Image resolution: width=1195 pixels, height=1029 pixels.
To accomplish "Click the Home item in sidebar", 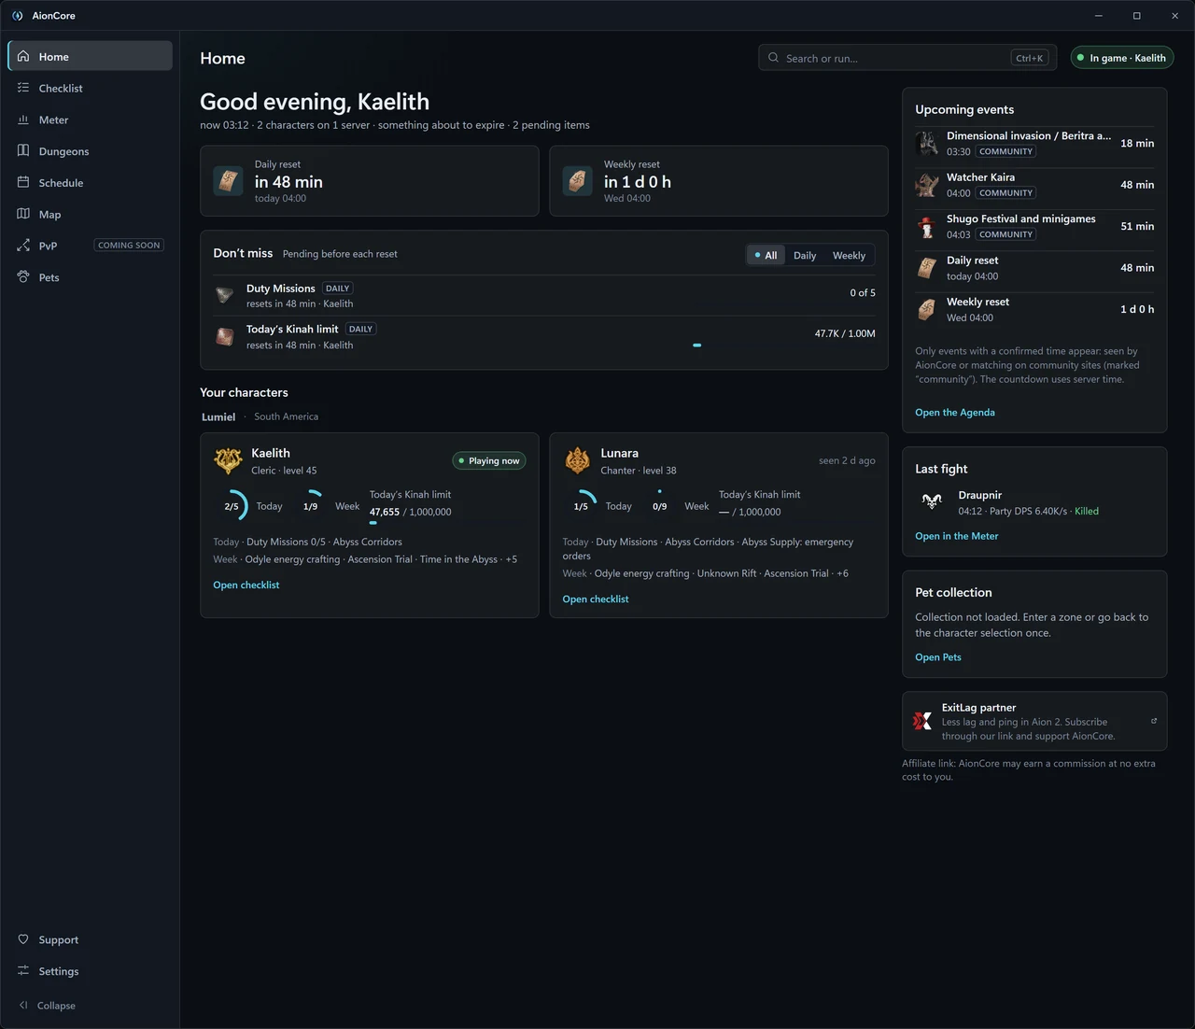I will point(90,56).
